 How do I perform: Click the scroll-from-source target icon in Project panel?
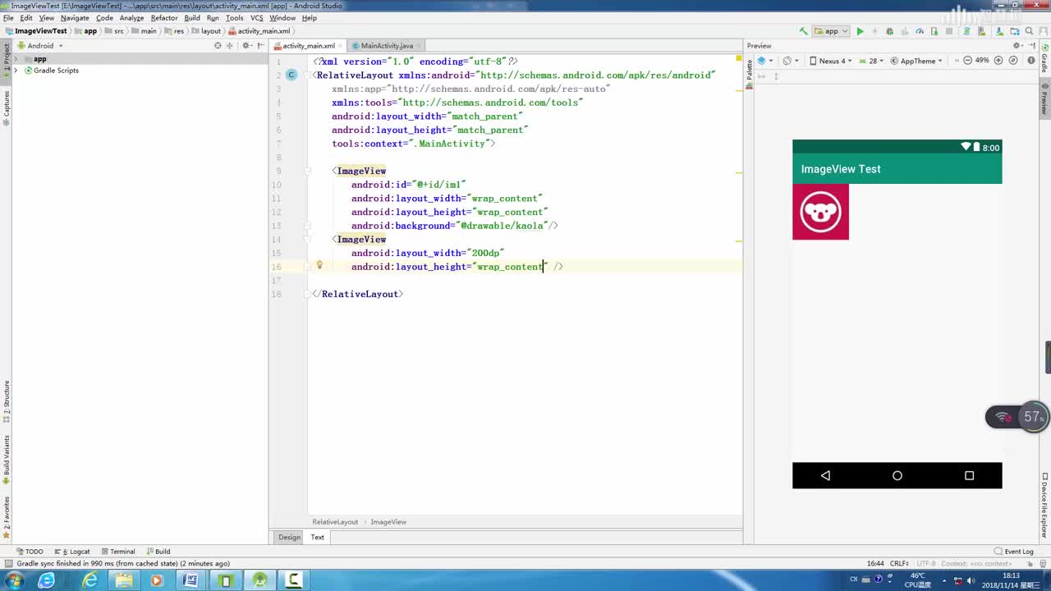218,46
